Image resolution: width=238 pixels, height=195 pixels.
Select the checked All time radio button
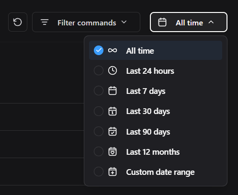point(99,50)
